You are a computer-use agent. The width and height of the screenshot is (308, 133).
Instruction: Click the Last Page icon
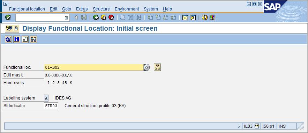[x=173, y=18]
